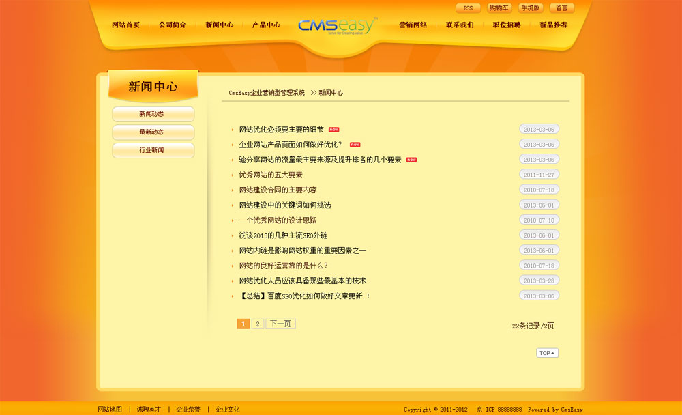Switch to 手机版 mobile version
The width and height of the screenshot is (682, 415).
point(531,8)
